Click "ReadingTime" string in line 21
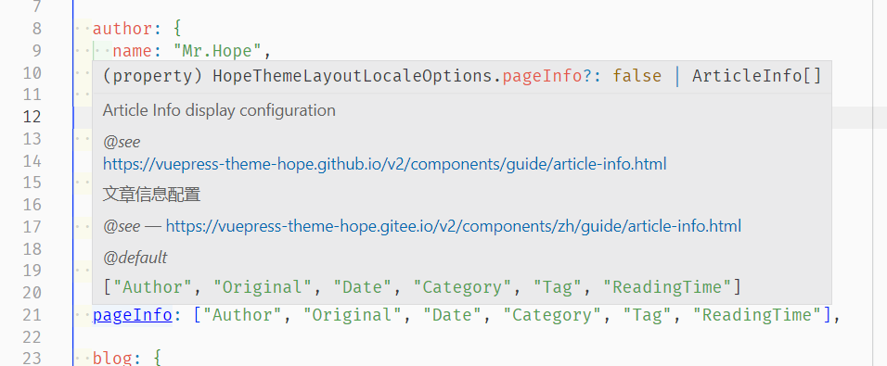The image size is (887, 366). coord(758,315)
